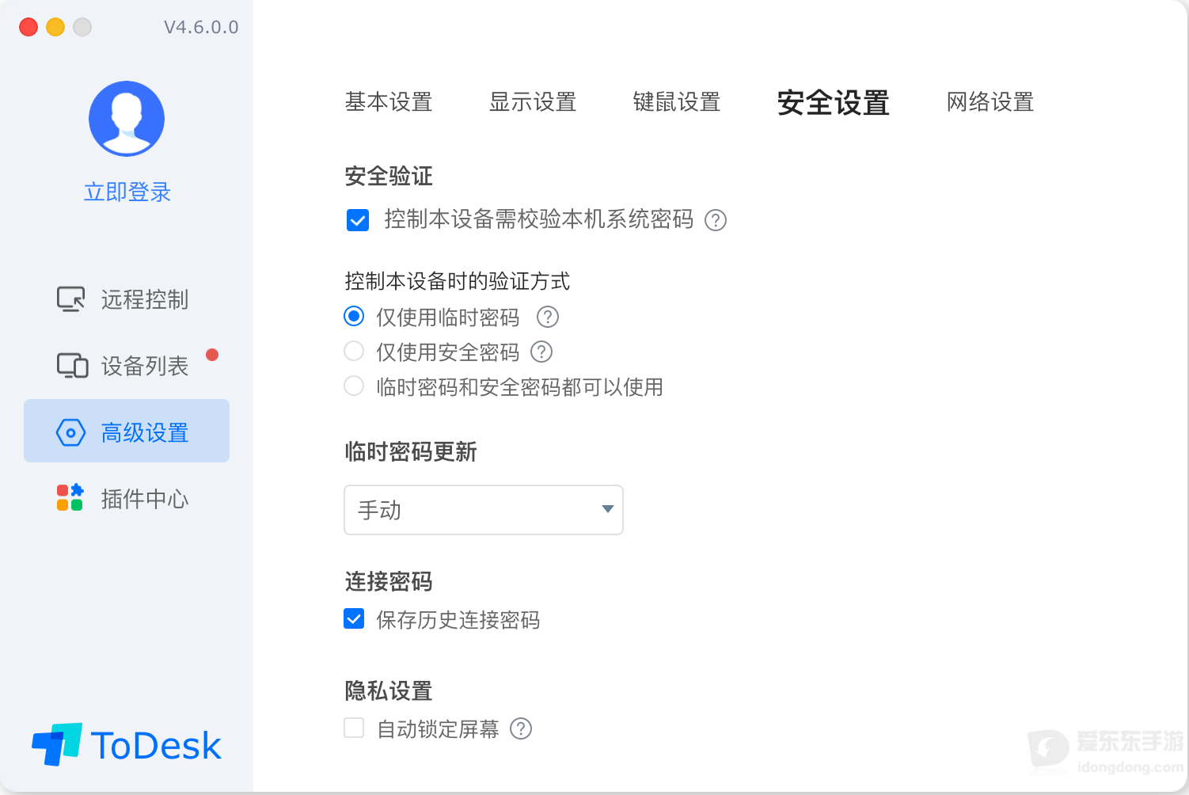The height and width of the screenshot is (795, 1189).
Task: Click the 控制本设备时的验证方式 label
Action: click(x=458, y=281)
